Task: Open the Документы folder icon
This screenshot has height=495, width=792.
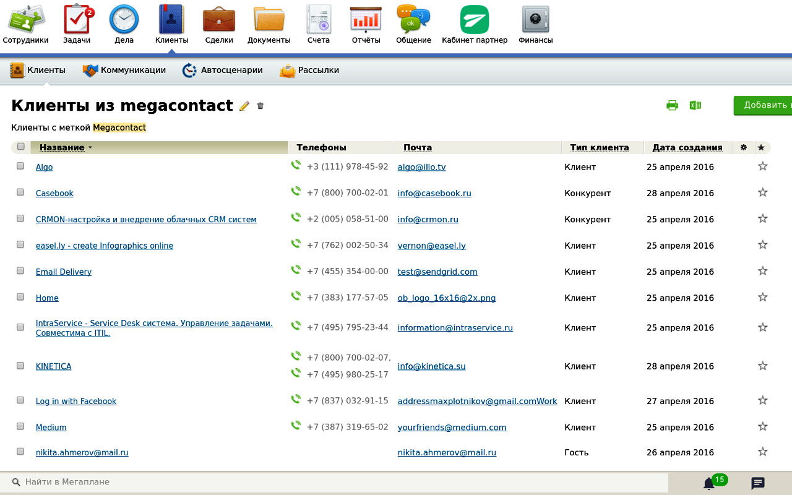Action: (269, 25)
